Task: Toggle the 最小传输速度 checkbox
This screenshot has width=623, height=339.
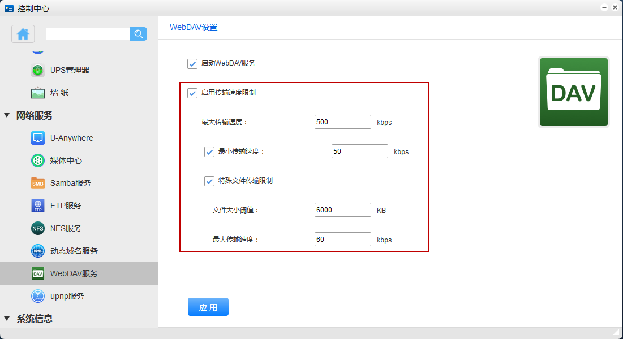Action: click(x=209, y=151)
